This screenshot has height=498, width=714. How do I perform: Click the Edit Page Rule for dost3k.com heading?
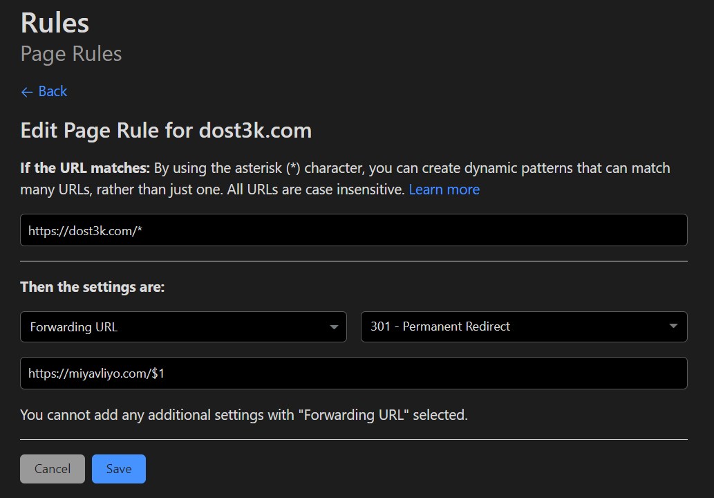tap(166, 131)
